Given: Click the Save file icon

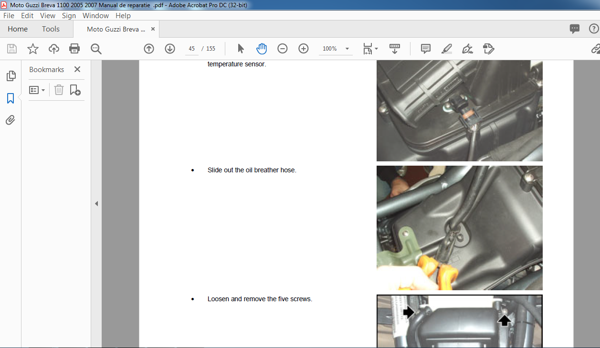Looking at the screenshot, I should pos(12,49).
